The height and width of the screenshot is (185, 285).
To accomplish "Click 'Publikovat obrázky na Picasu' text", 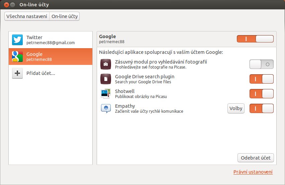I will pyautogui.click(x=141, y=96).
